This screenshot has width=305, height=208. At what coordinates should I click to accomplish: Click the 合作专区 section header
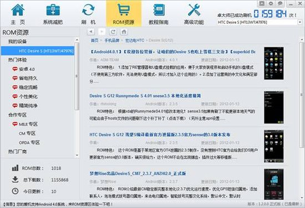click(x=17, y=115)
